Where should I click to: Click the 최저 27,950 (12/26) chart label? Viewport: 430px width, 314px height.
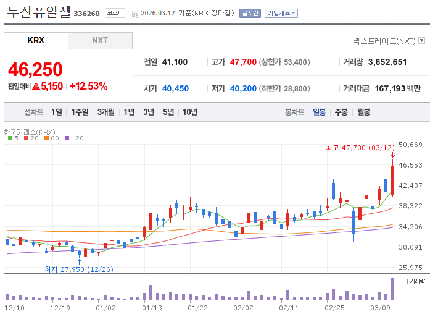click(x=79, y=269)
